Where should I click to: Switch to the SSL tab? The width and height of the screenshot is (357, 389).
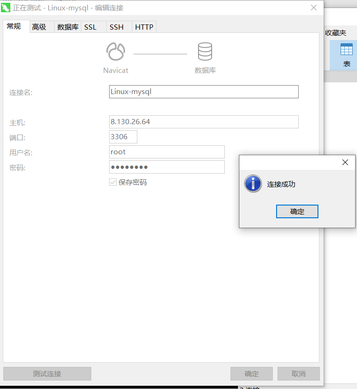[94, 27]
